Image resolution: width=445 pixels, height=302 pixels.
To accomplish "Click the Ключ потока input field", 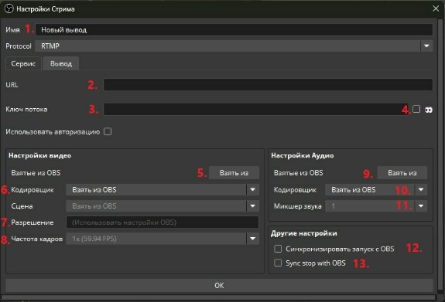I will pyautogui.click(x=257, y=109).
